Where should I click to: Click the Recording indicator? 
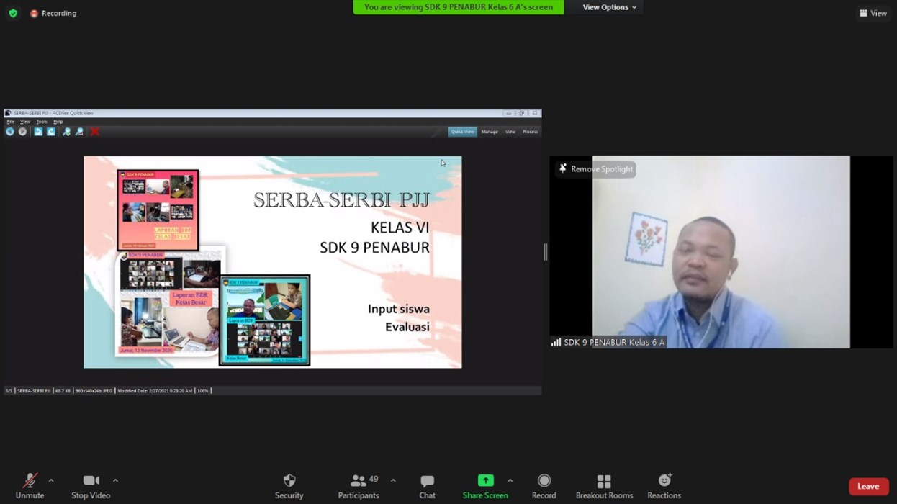pos(53,13)
